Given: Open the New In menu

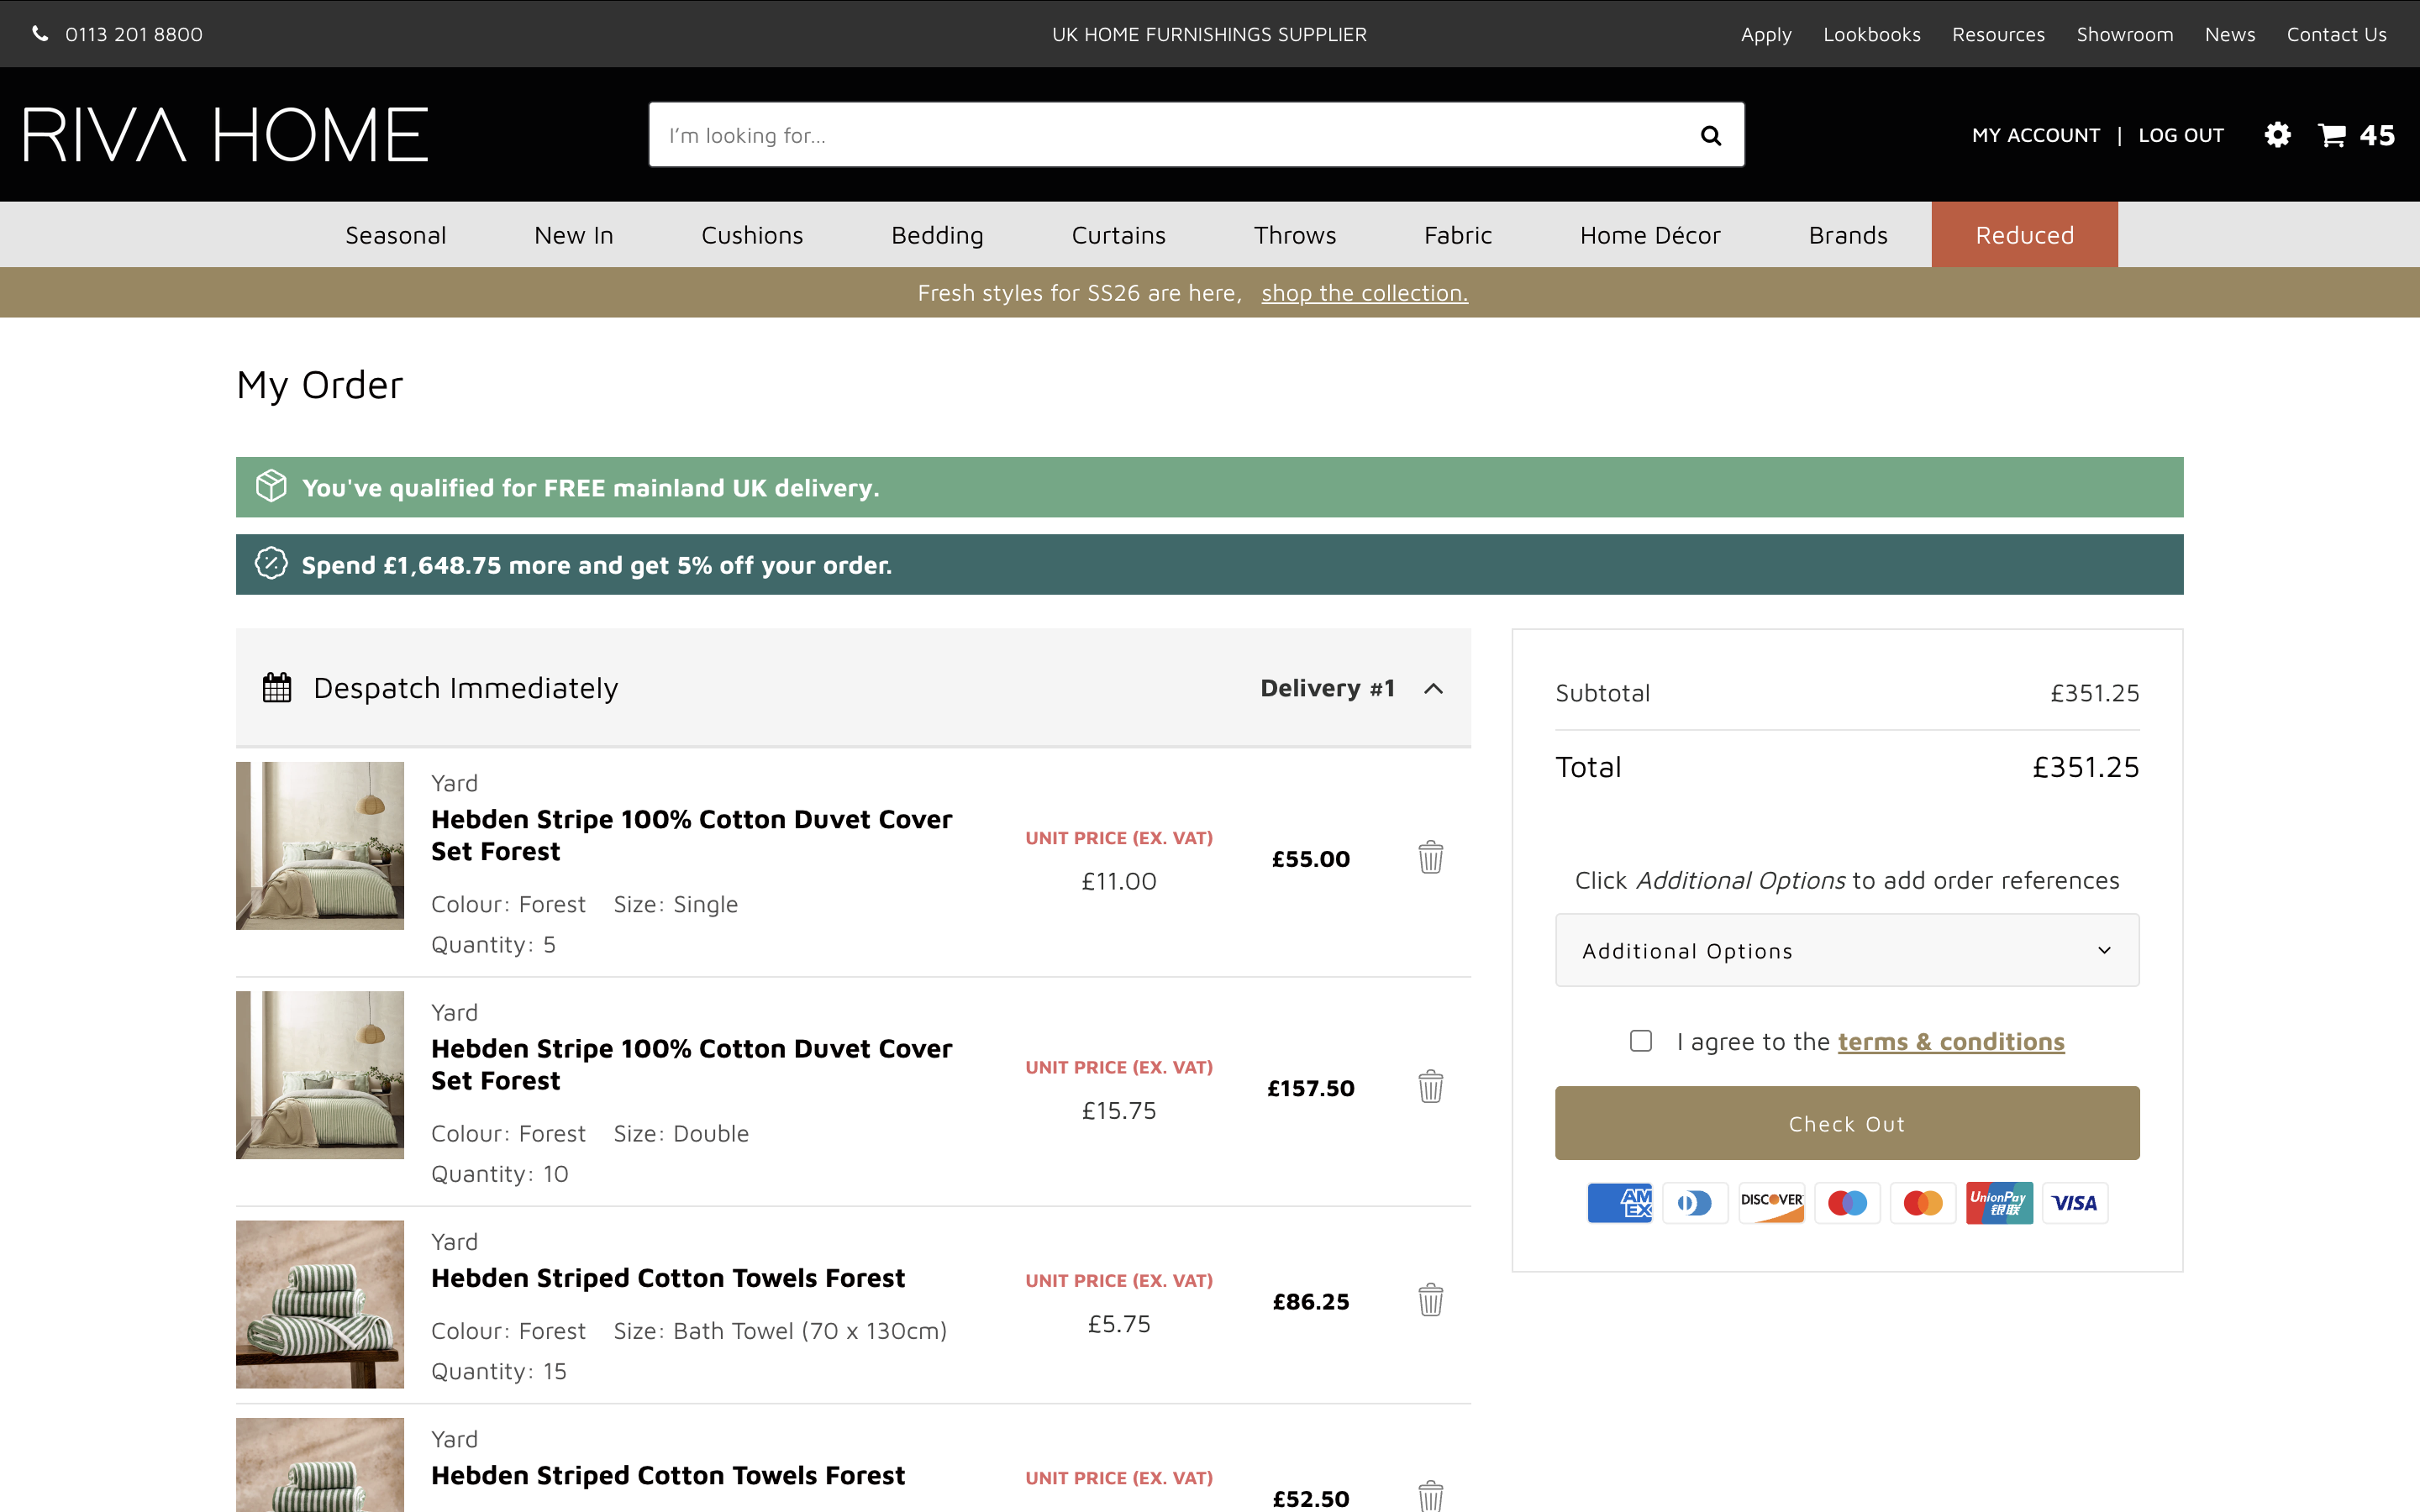Looking at the screenshot, I should coord(574,235).
